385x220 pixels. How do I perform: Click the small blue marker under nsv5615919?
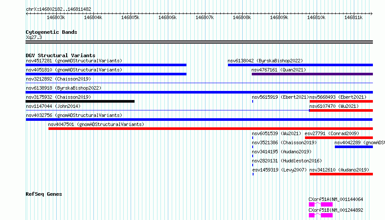[252, 101]
